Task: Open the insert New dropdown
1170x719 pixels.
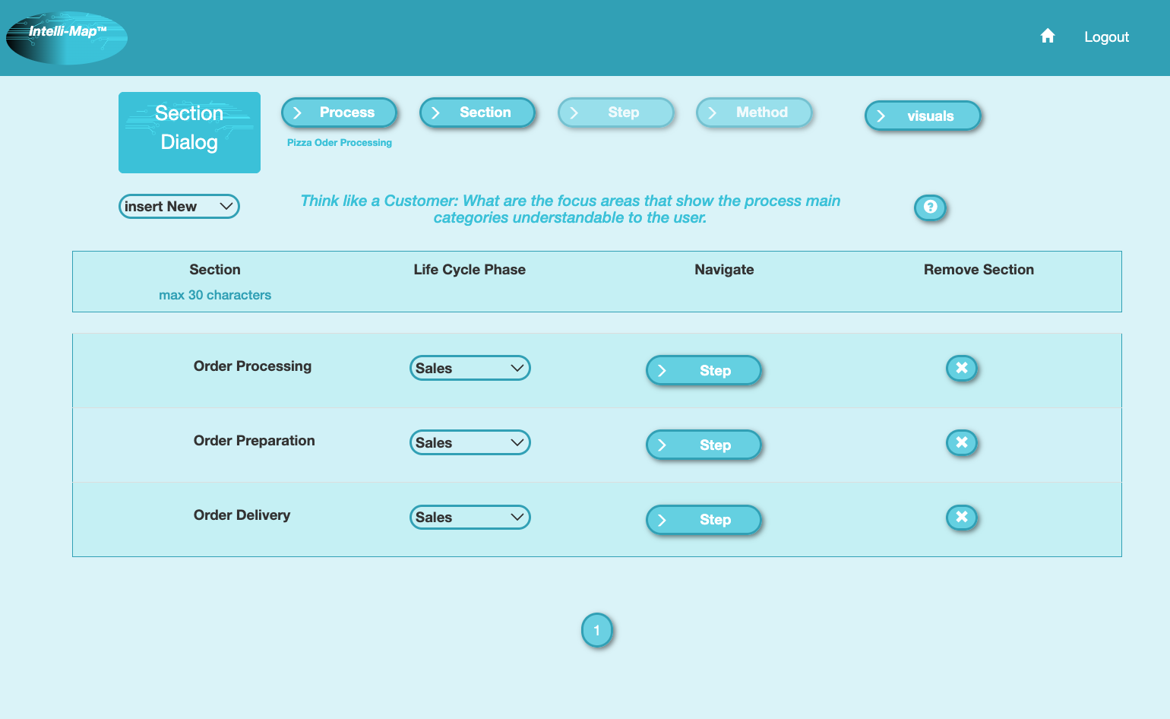Action: tap(179, 206)
